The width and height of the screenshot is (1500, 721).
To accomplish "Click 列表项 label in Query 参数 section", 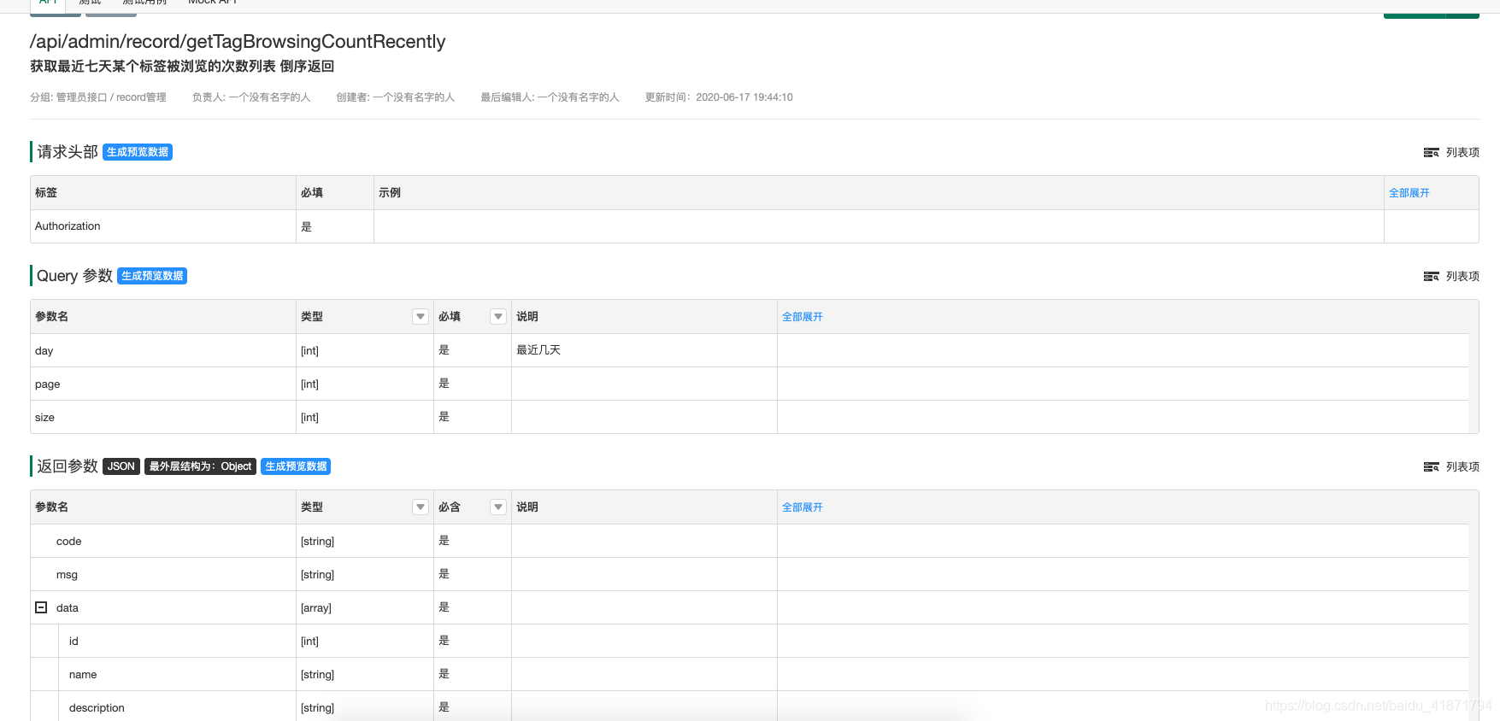I will [x=1462, y=277].
